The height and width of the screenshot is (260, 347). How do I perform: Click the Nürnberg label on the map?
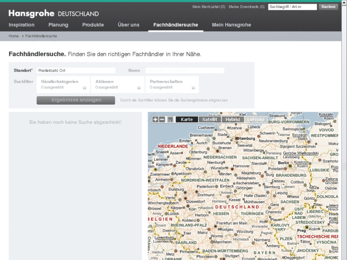[x=262, y=240]
